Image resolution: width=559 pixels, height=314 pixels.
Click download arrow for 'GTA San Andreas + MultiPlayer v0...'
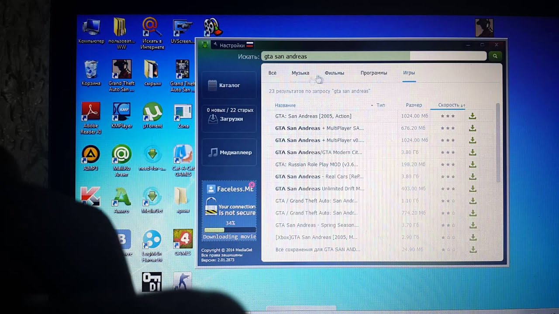473,140
